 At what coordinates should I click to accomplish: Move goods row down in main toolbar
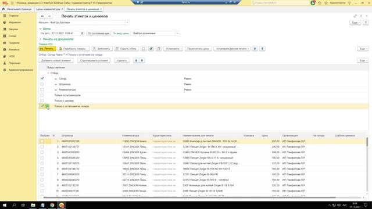click(262, 49)
